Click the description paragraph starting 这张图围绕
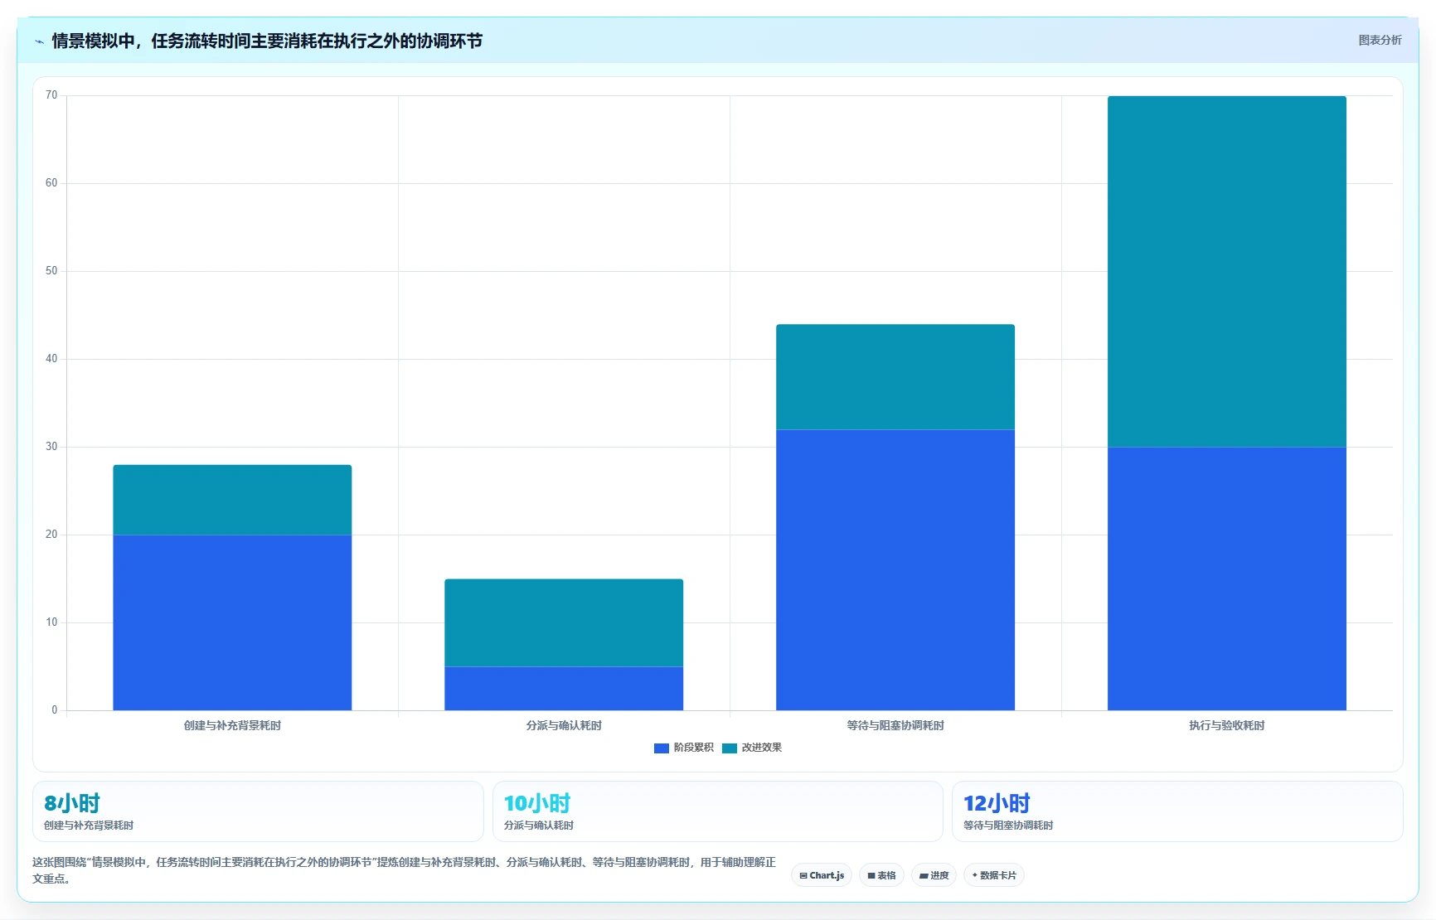 404,870
